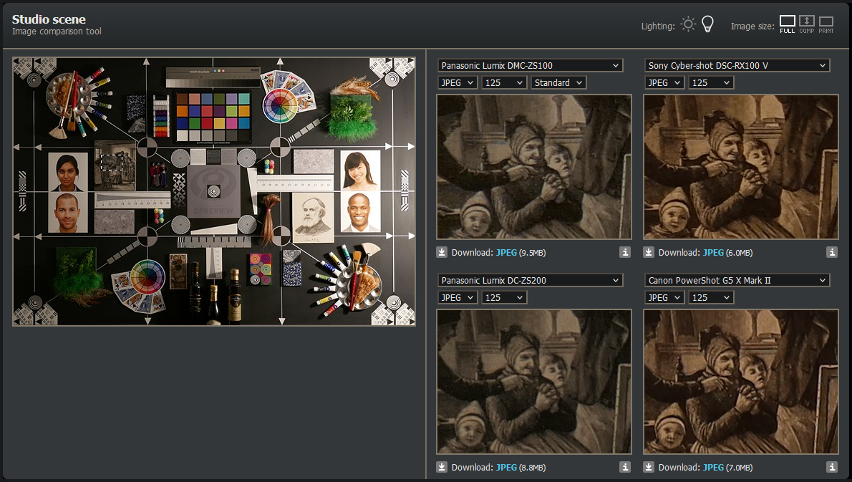852x482 pixels.
Task: Open ISO 125 dropdown for Canon G5 X
Action: [x=711, y=298]
